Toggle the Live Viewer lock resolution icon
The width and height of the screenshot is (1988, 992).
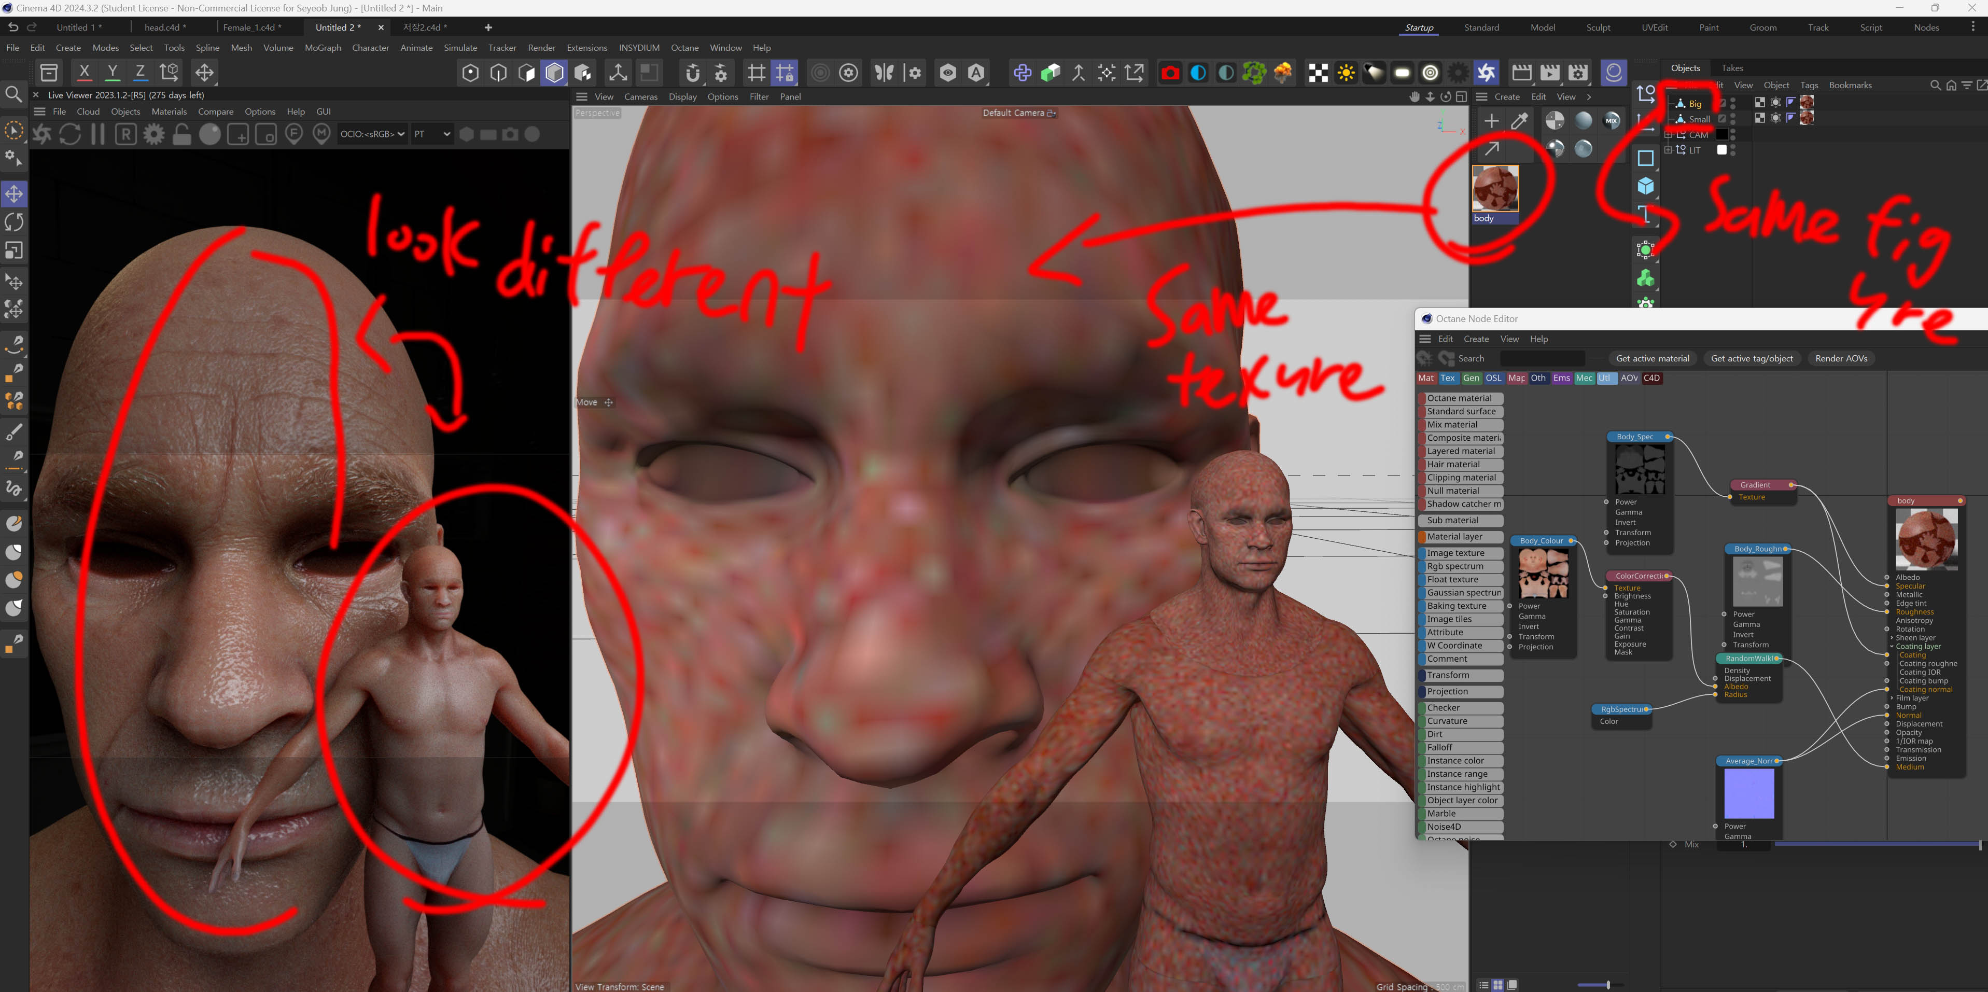click(x=182, y=134)
